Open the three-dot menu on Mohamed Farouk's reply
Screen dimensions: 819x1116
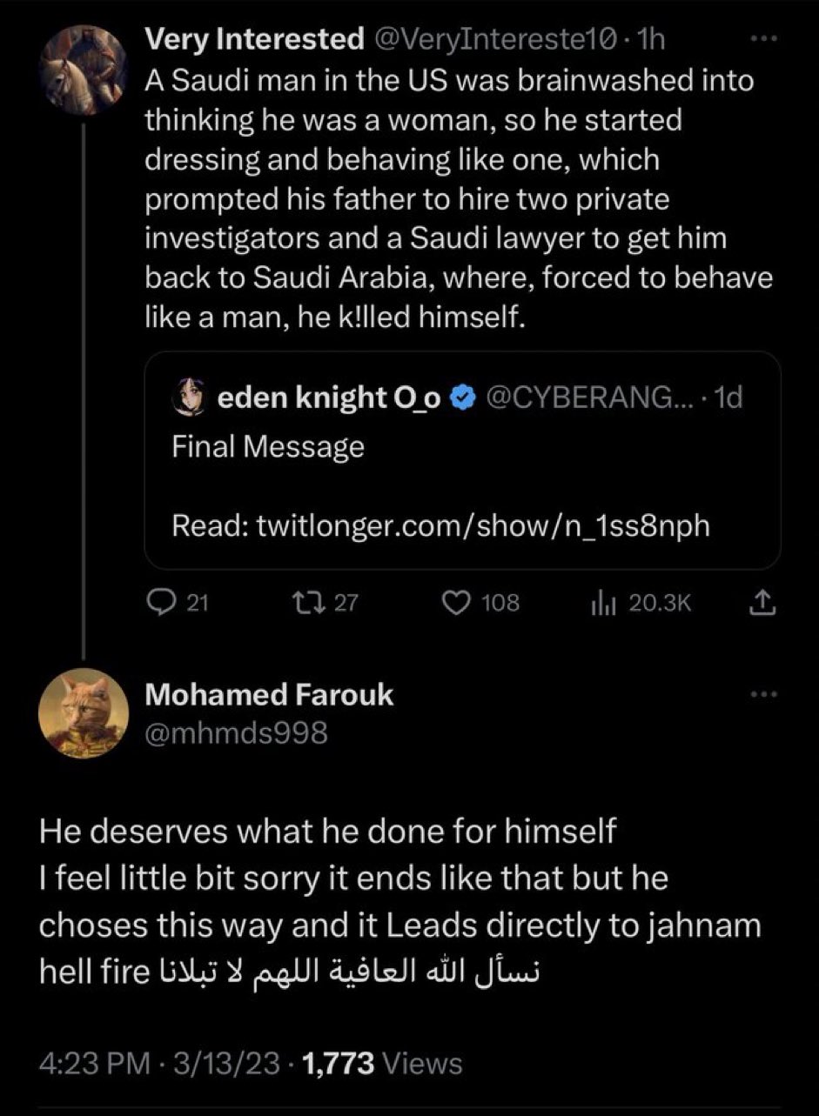click(762, 695)
